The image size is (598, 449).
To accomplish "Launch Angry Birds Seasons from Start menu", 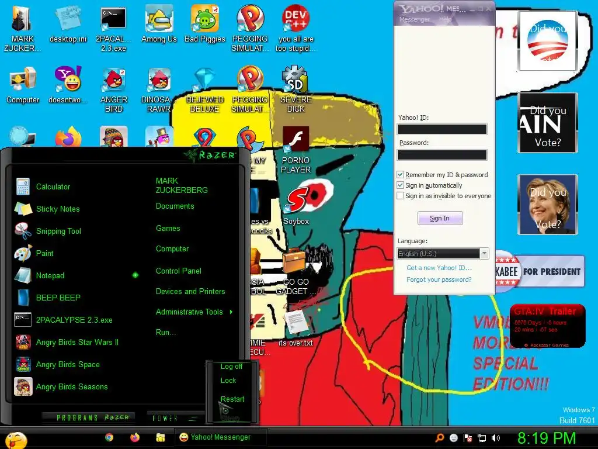I will [72, 386].
